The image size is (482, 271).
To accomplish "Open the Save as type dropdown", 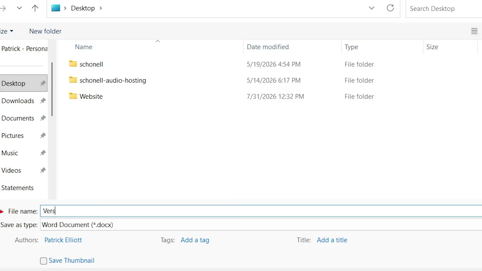I will pyautogui.click(x=261, y=225).
